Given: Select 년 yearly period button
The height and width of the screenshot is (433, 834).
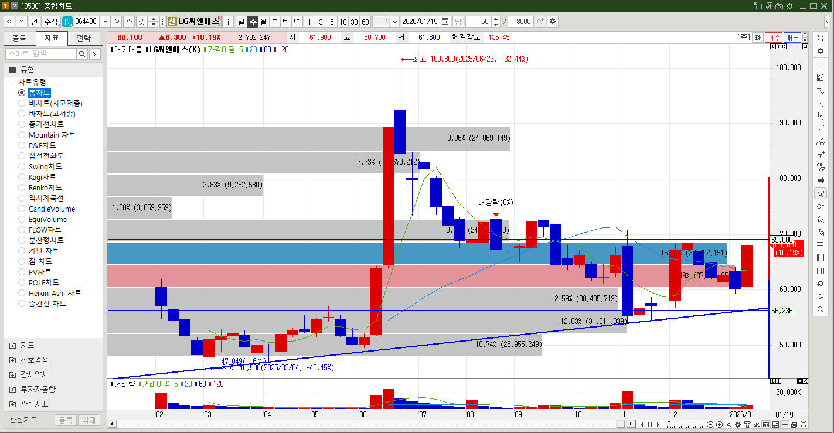Looking at the screenshot, I should tap(297, 22).
